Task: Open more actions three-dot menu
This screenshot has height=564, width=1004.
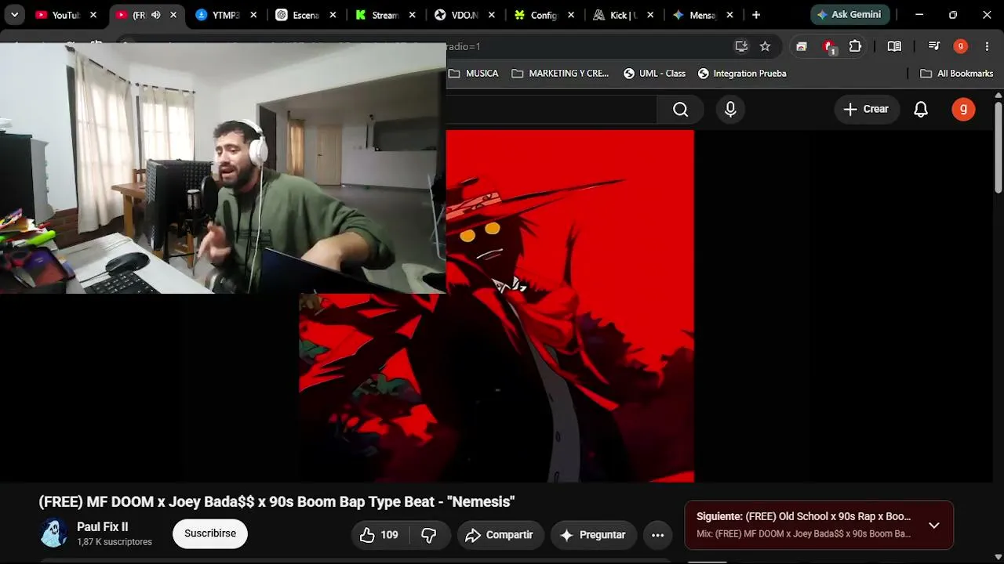Action: pyautogui.click(x=658, y=535)
